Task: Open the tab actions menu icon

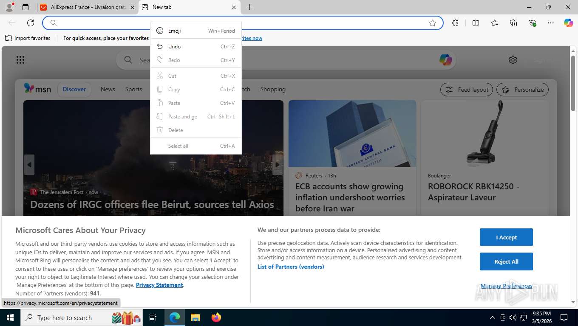Action: 25,7
